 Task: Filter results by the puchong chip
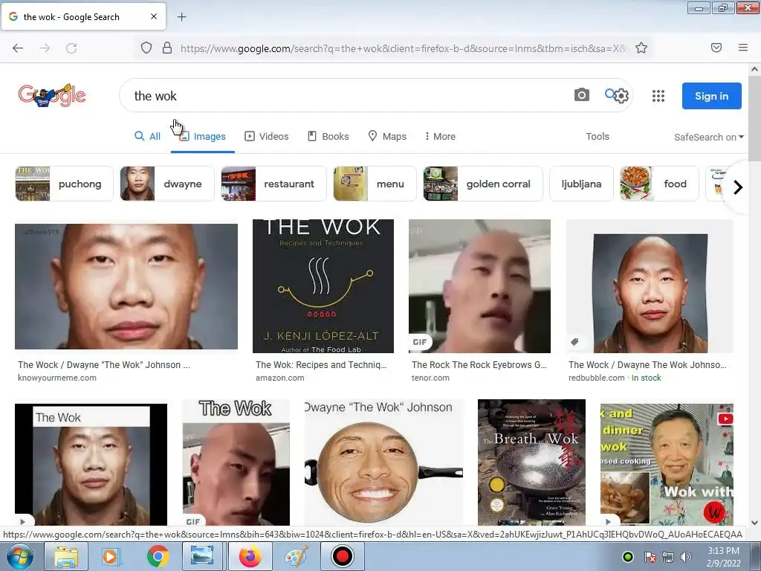(64, 184)
